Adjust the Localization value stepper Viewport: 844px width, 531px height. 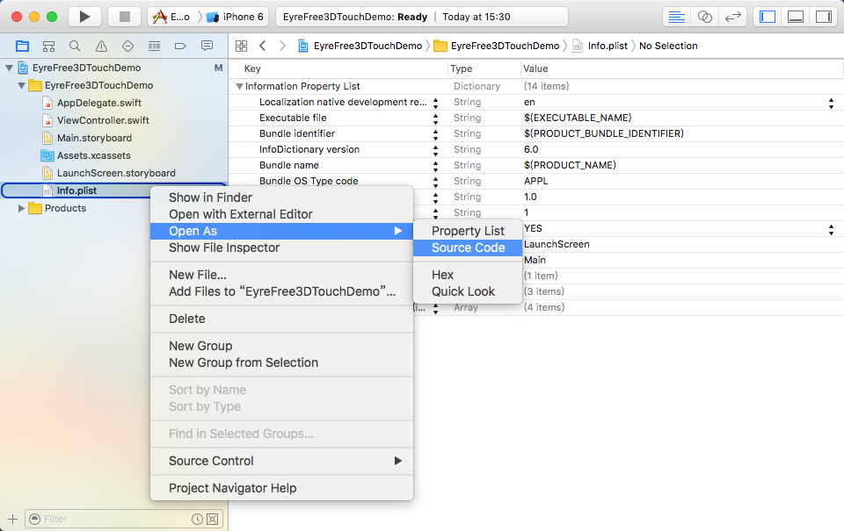pos(831,102)
